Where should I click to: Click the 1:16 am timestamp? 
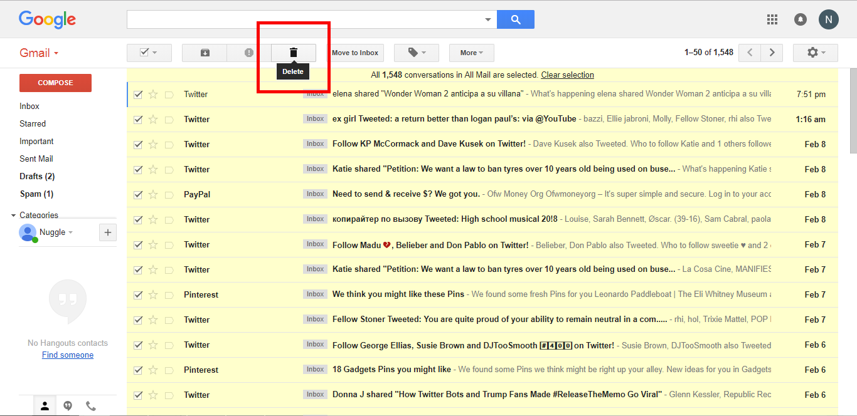811,119
